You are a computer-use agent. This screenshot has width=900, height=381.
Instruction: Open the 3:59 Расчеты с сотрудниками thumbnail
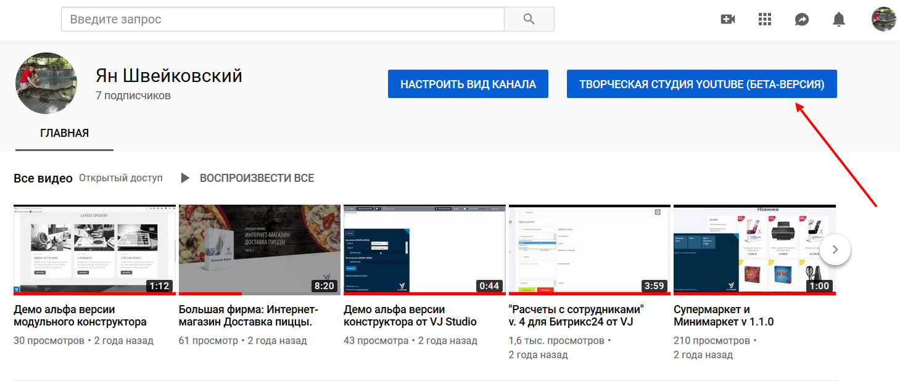[x=590, y=250]
